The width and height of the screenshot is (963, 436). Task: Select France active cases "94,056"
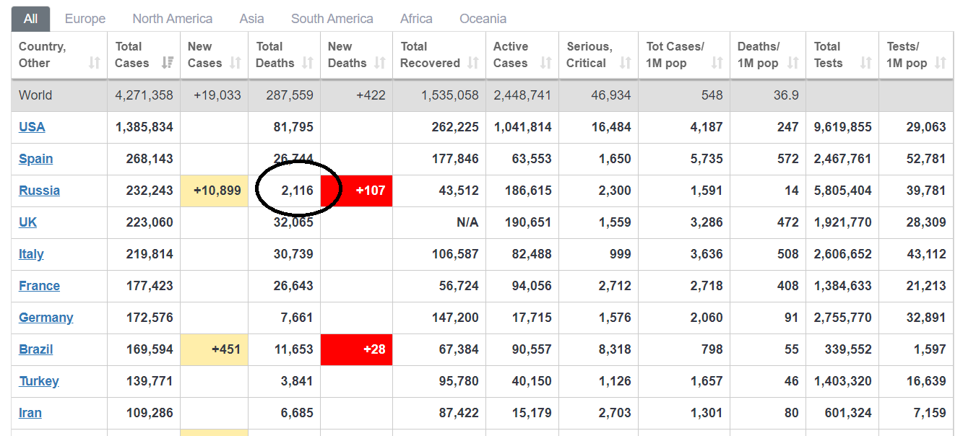coord(532,286)
